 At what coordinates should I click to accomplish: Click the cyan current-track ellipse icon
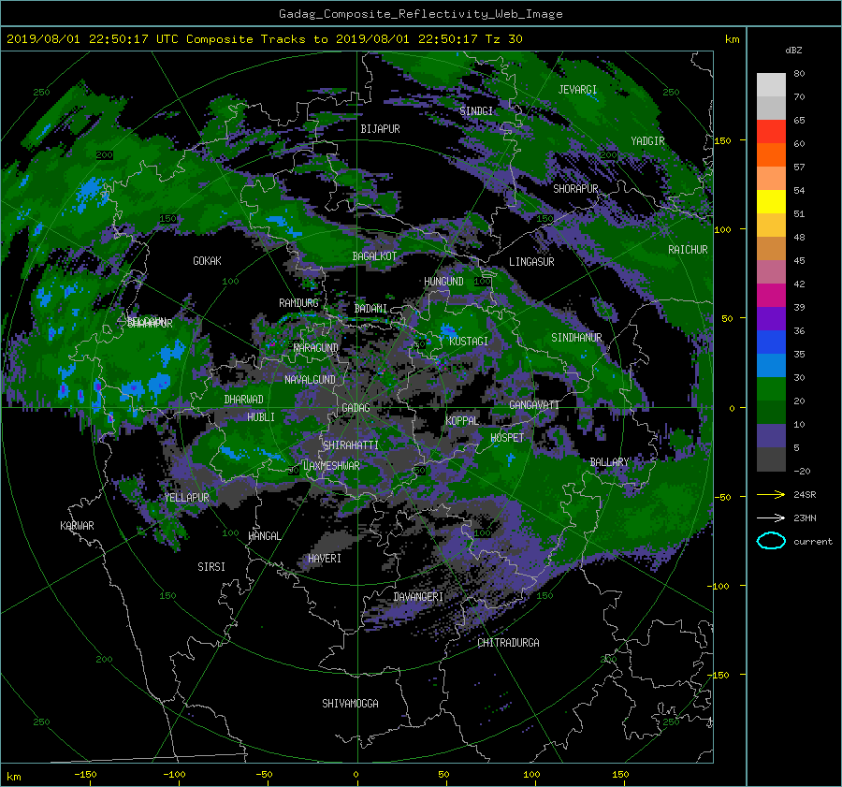click(x=771, y=541)
